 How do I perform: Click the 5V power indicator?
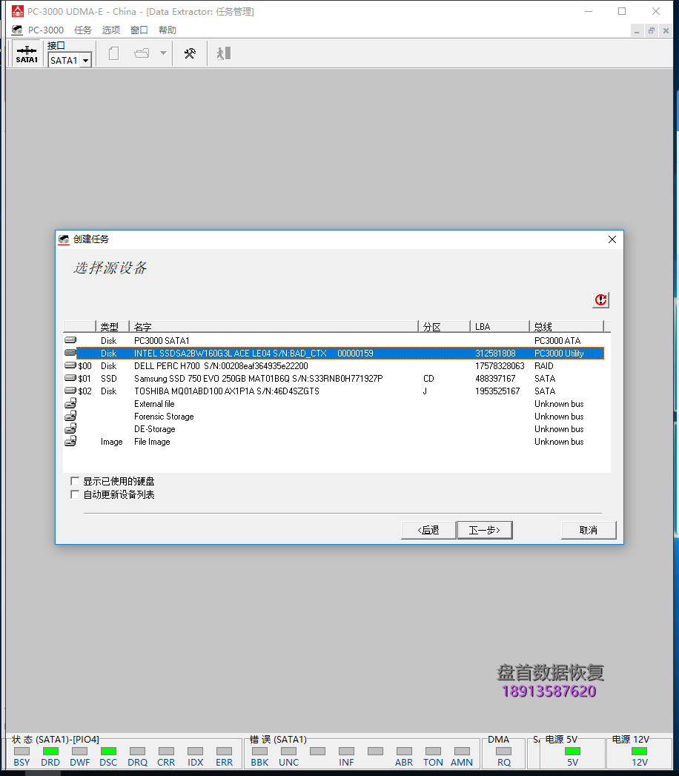pyautogui.click(x=572, y=754)
